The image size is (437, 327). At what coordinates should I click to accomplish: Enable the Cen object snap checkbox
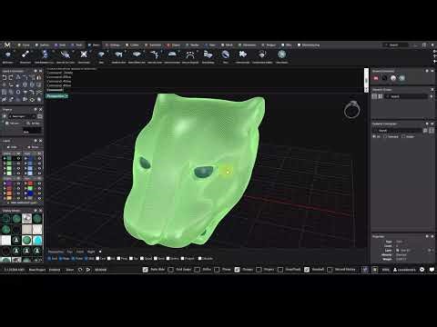click(x=97, y=258)
